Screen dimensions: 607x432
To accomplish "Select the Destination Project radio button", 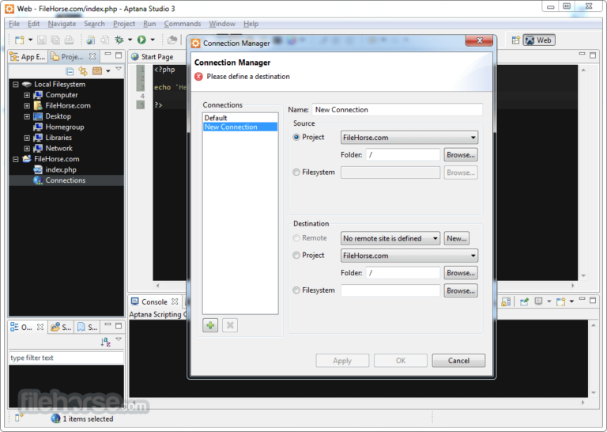I will tap(296, 256).
